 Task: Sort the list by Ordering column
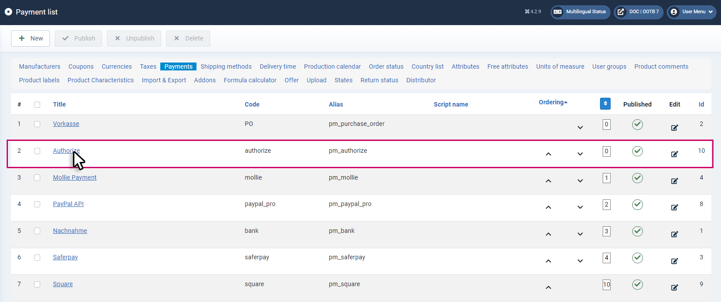[553, 102]
